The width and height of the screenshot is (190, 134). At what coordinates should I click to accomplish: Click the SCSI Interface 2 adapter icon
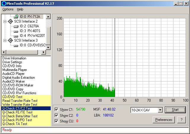[x=10, y=21]
